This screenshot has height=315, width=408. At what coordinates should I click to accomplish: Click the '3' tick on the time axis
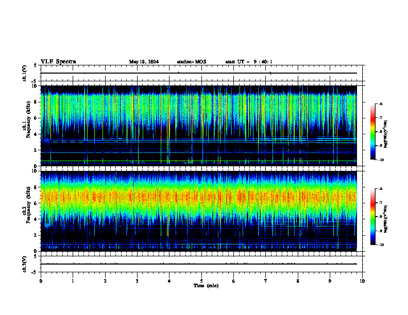tap(137, 281)
